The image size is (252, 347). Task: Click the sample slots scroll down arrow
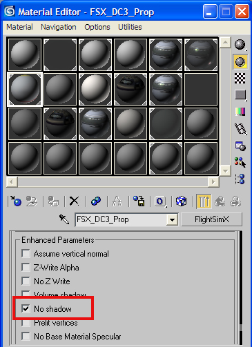[225, 170]
